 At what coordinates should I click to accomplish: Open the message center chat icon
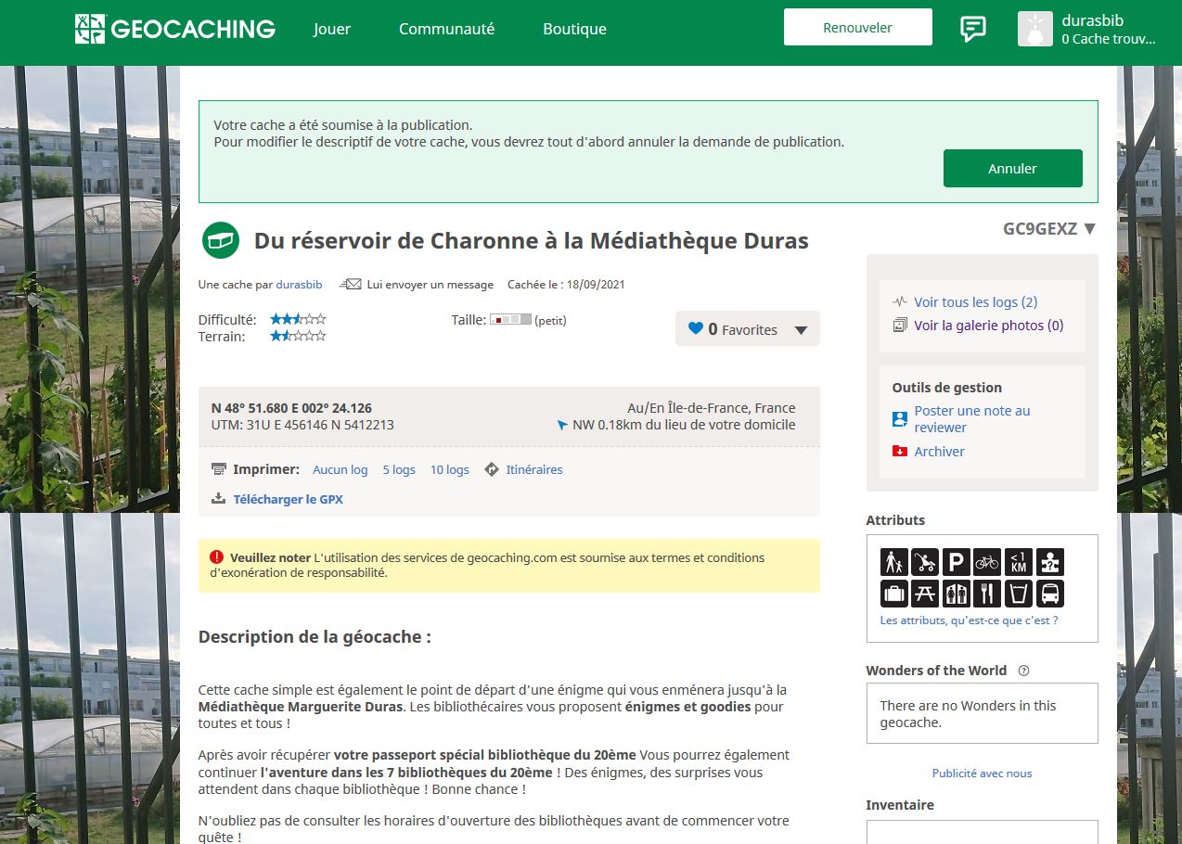972,29
